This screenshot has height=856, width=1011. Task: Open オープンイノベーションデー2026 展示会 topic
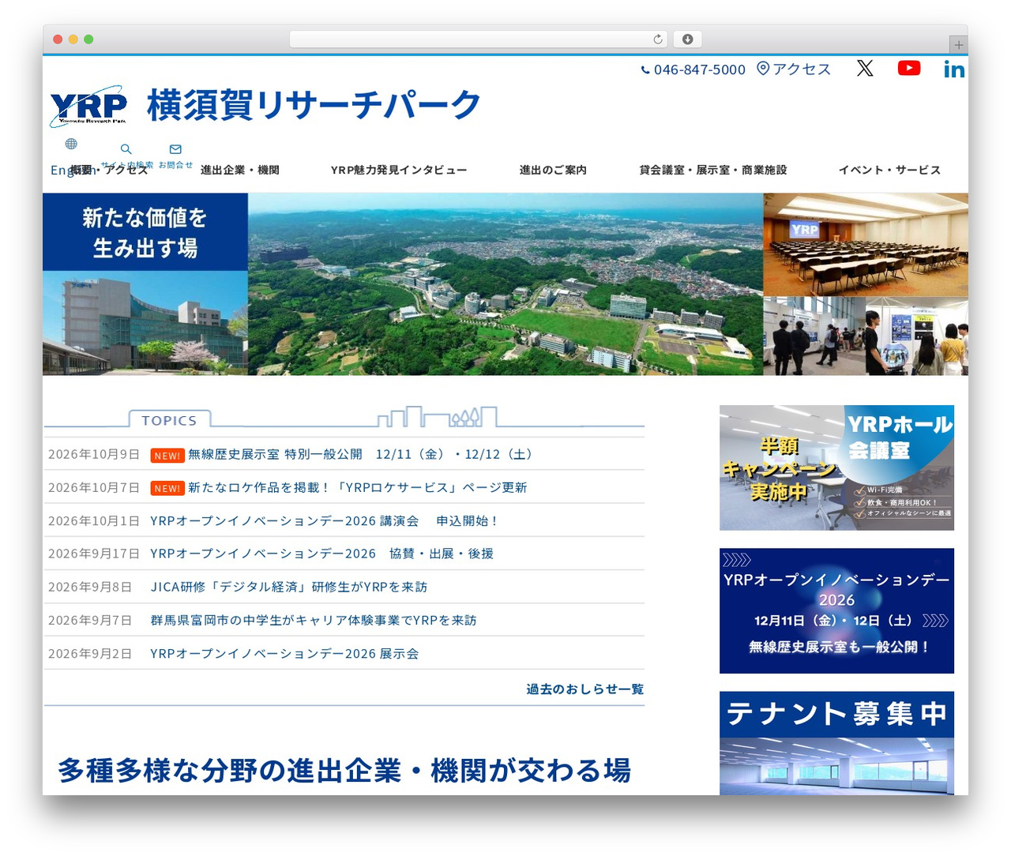click(284, 653)
